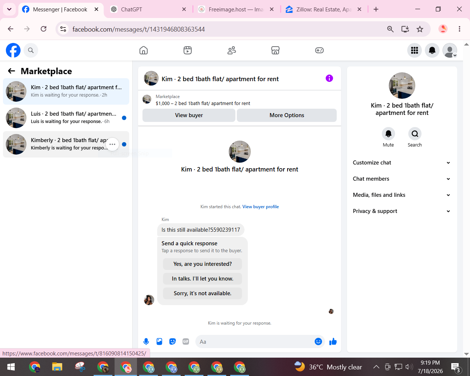Expand Customize chat section

[x=402, y=163]
